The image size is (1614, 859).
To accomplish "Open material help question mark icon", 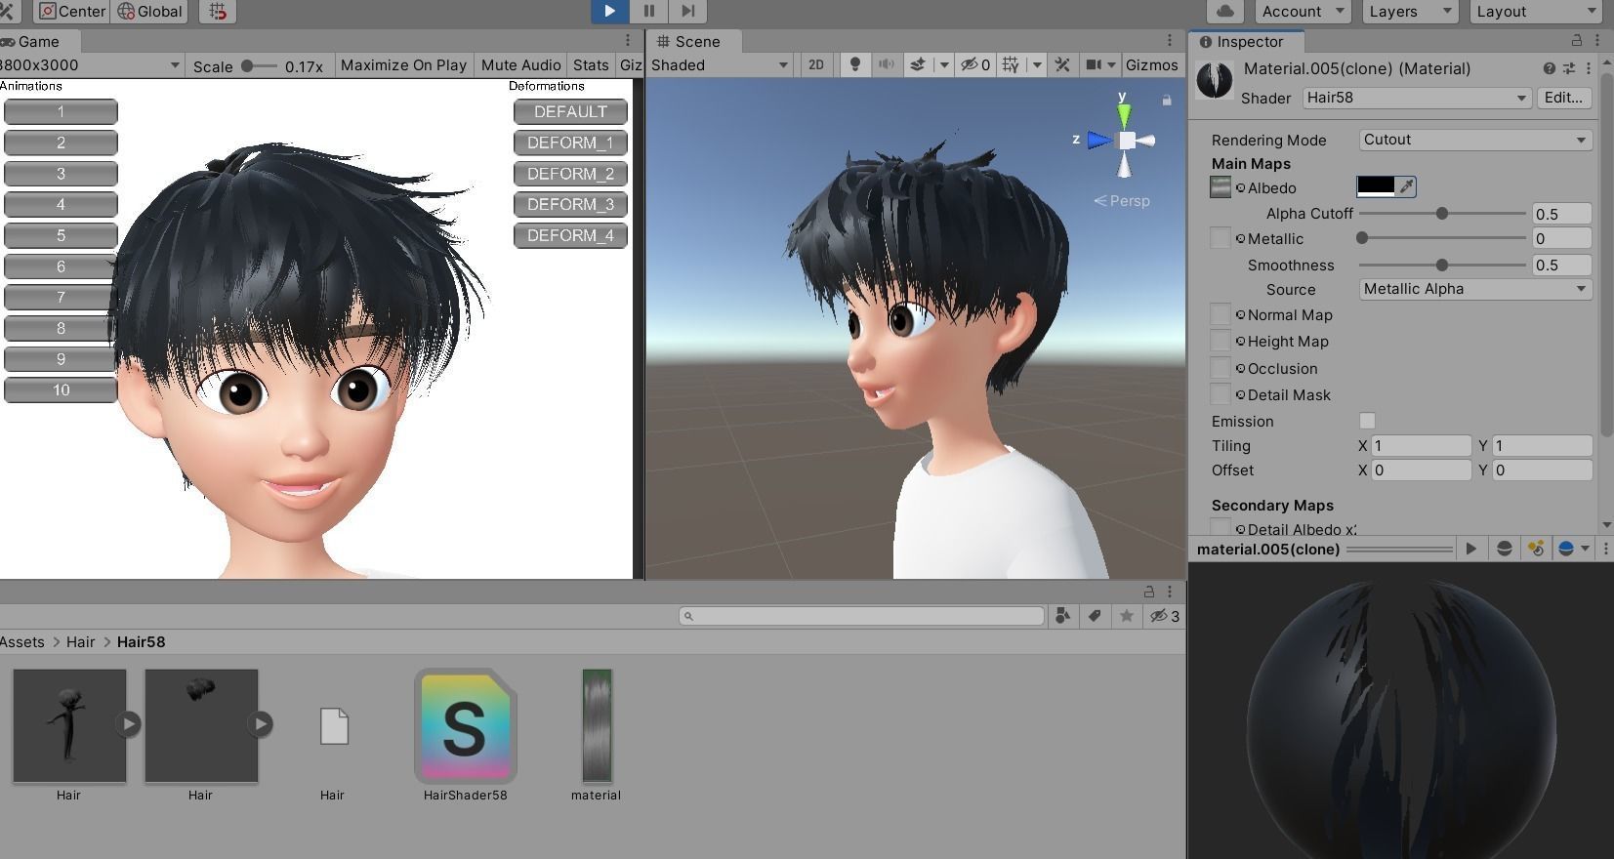I will click(1549, 68).
